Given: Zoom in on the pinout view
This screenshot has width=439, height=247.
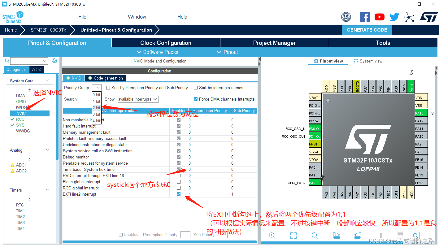Looking at the screenshot, I should click(272, 236).
